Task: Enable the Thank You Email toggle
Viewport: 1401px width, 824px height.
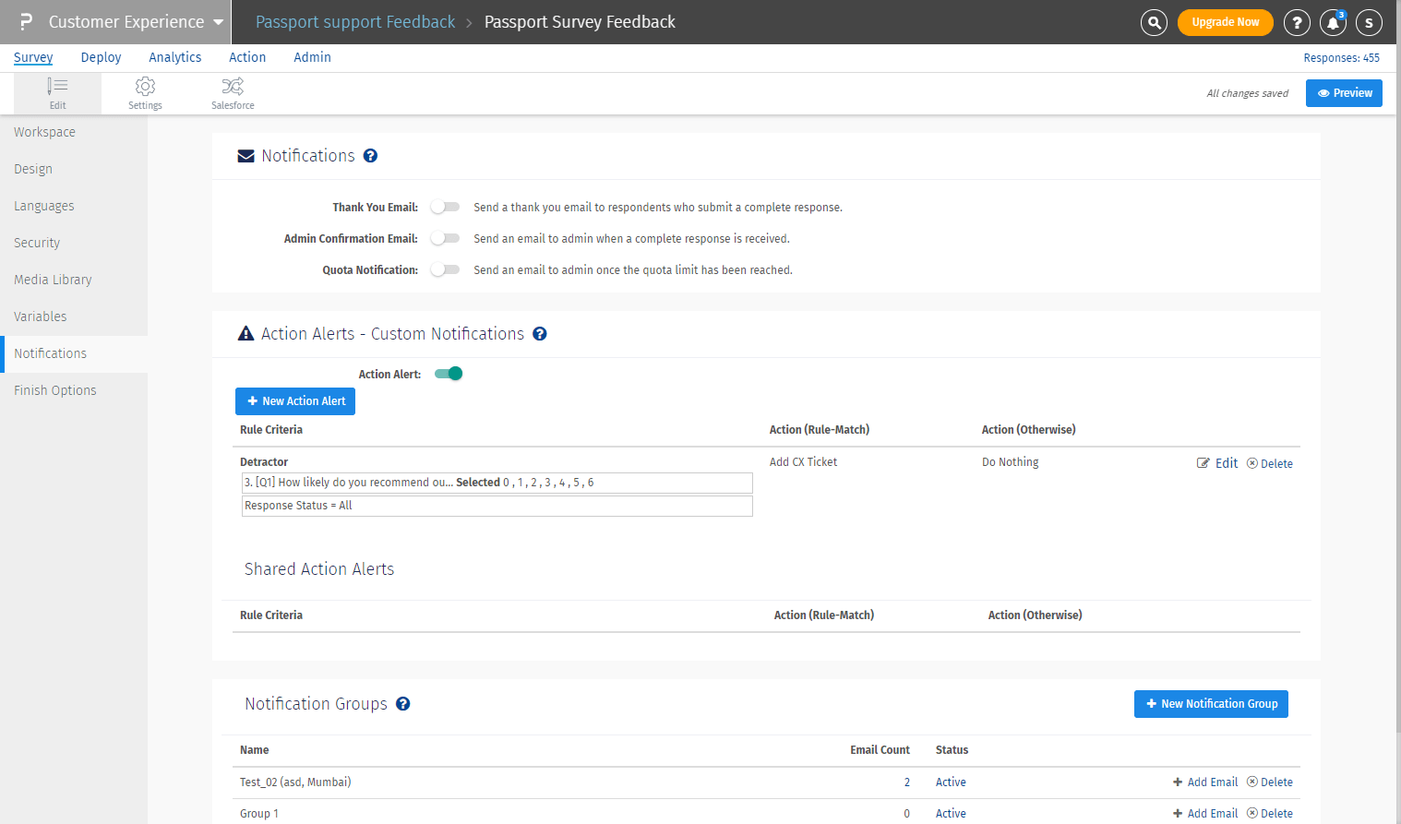Action: (445, 208)
